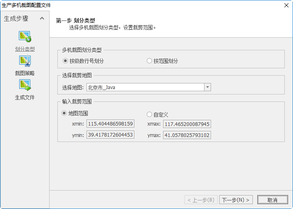
Task: Enable 自定义 crop range option
Action: coord(149,115)
